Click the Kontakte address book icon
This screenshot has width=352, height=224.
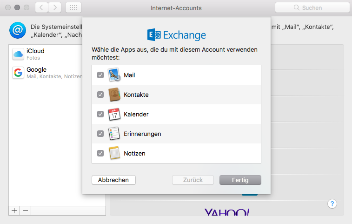pyautogui.click(x=114, y=95)
